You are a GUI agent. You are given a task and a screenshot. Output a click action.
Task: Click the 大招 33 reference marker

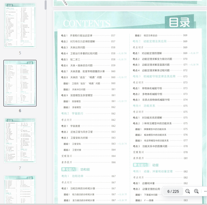(x=122, y=101)
